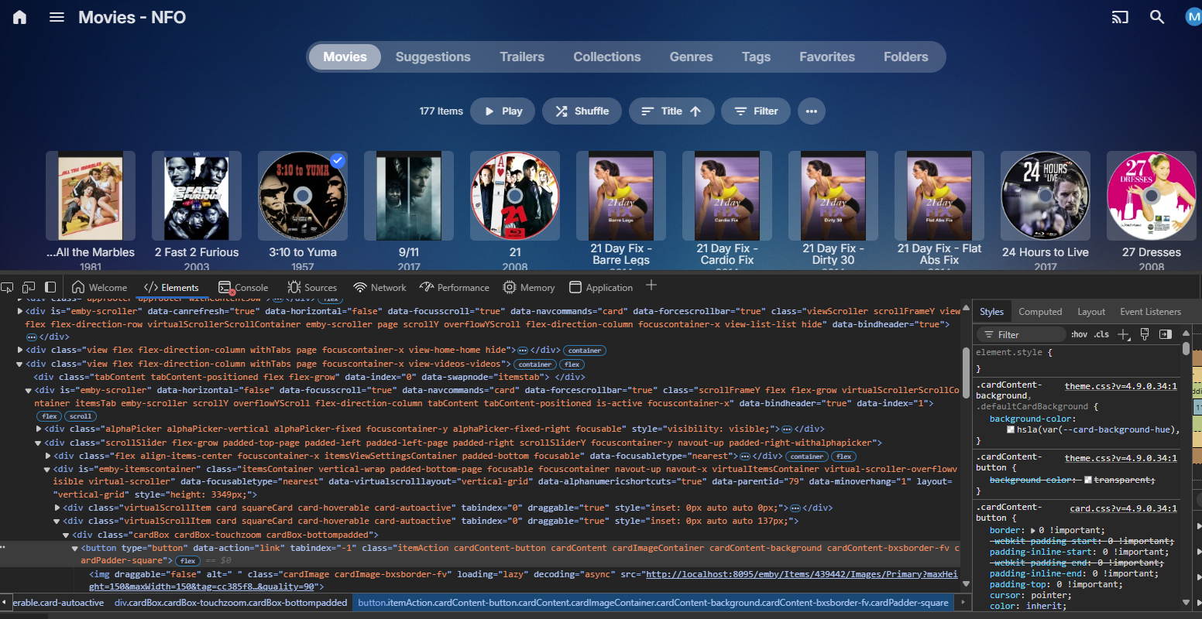Click the hsla background-color swatch
Viewport: 1202px width, 619px height.
tap(1011, 429)
